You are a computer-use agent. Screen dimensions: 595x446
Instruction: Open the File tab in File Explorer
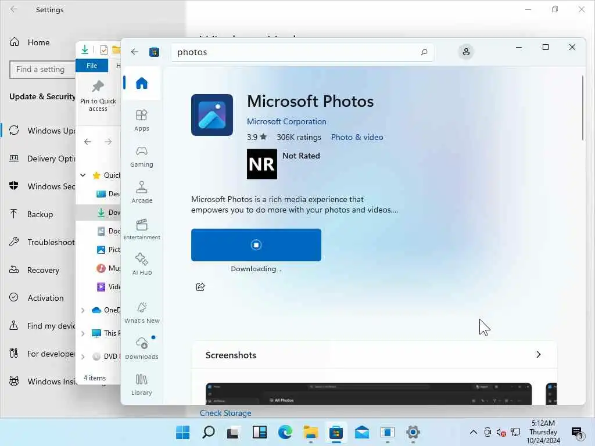click(92, 66)
